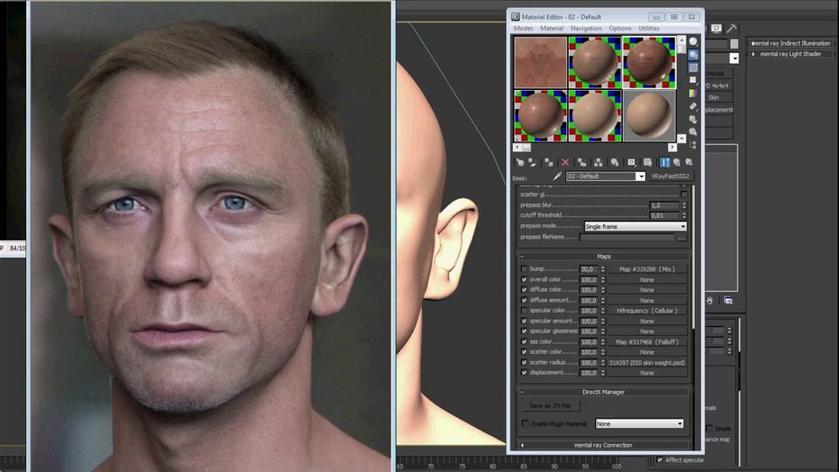Enable the bump map checkbox
Image resolution: width=839 pixels, height=472 pixels.
(524, 269)
